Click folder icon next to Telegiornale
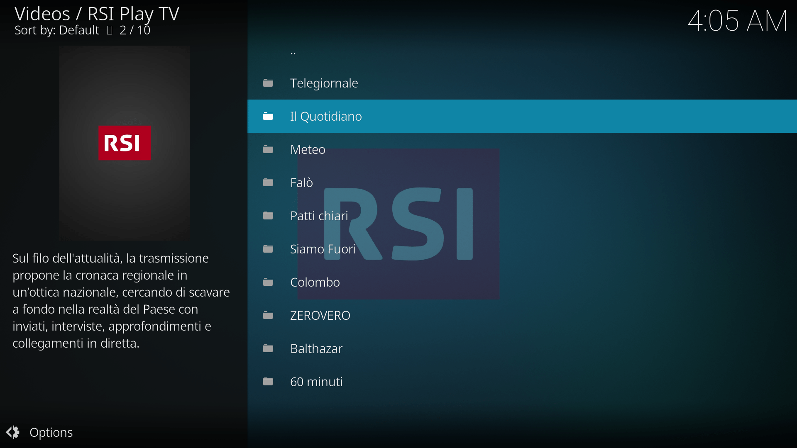The image size is (797, 448). (268, 83)
